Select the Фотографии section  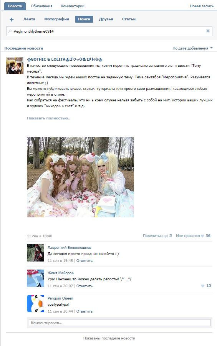57,19
